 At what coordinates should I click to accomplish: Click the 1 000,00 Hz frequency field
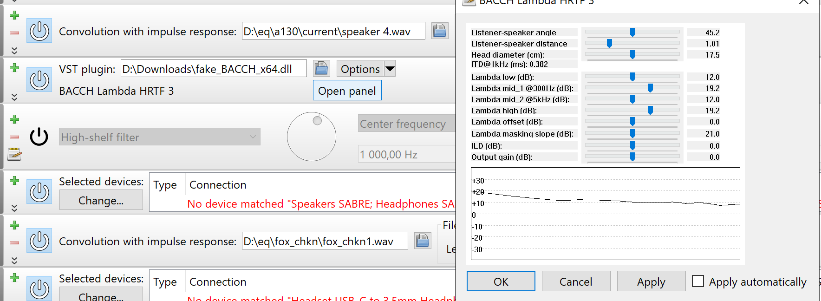[407, 154]
